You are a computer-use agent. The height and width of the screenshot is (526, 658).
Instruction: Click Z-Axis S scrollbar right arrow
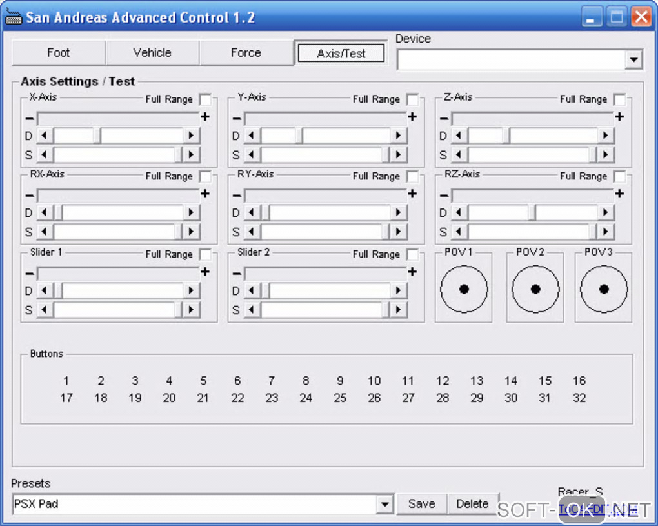[x=606, y=154]
